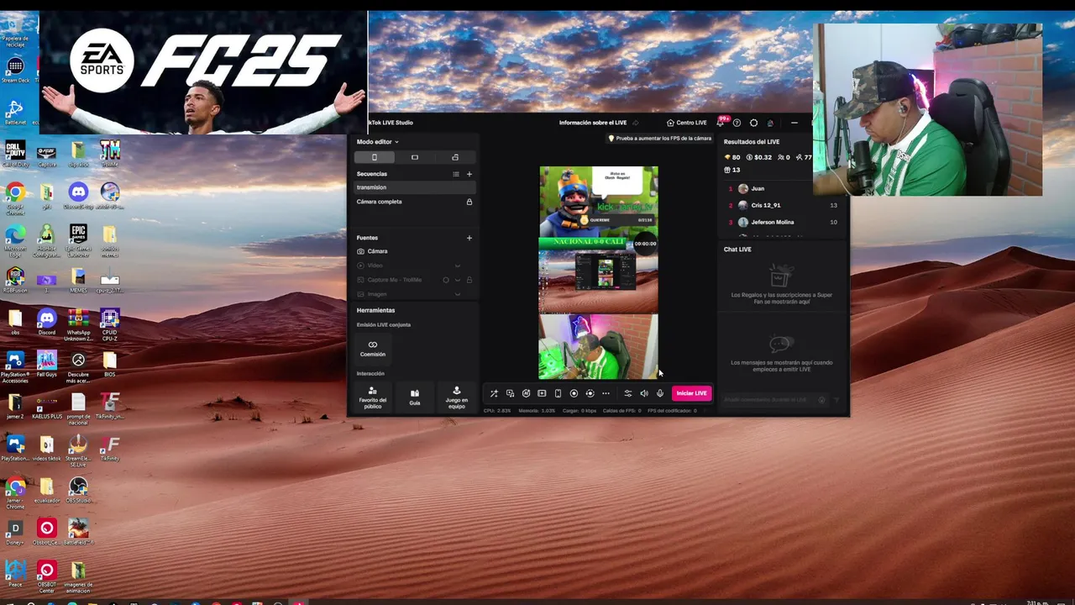Viewport: 1075px width, 605px height.
Task: Open Información sobre el LIVE
Action: pyautogui.click(x=593, y=123)
